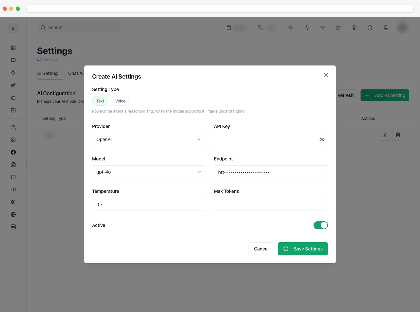Click the Setting Type column header
The image size is (420, 312).
pos(54,119)
